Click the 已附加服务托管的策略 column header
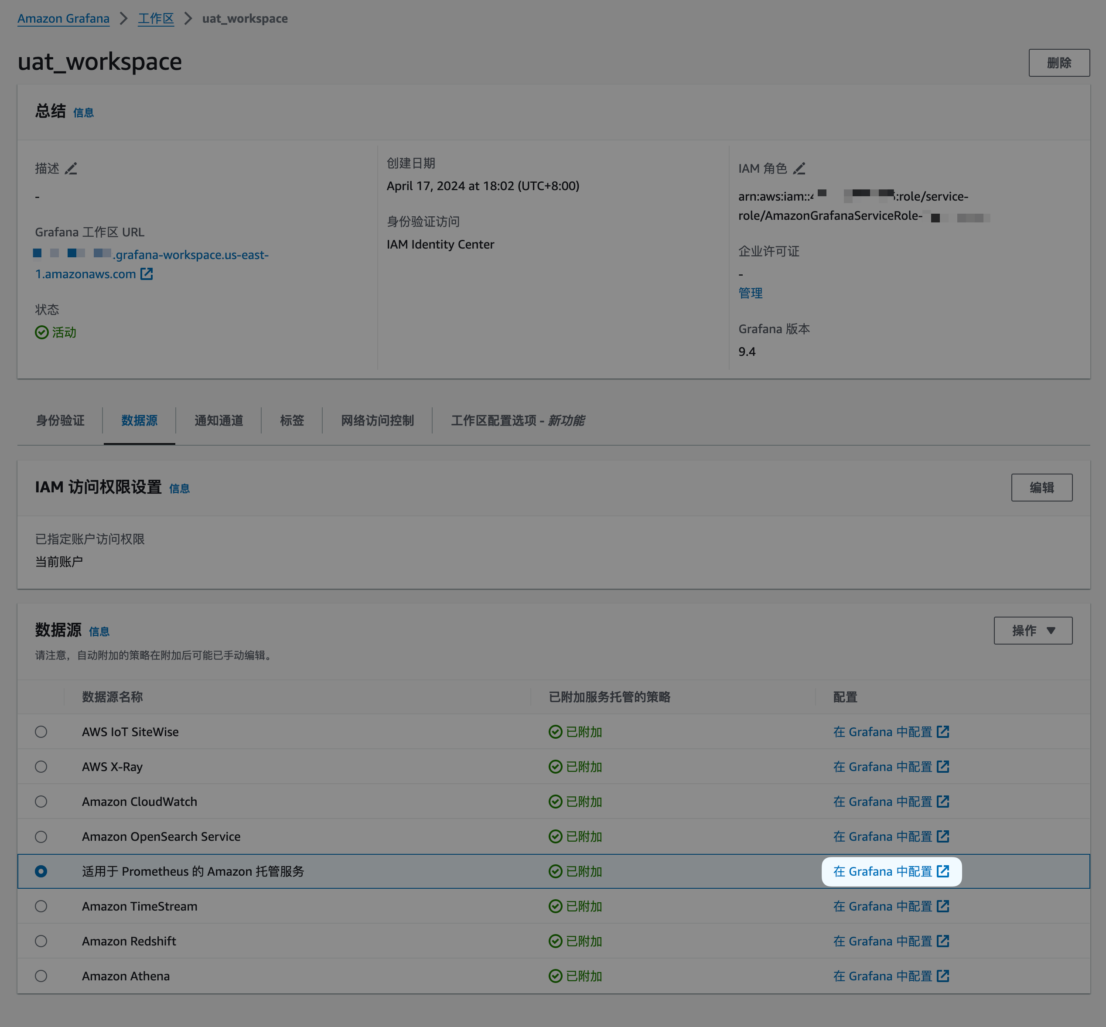Screen dimensions: 1106x1027 pyautogui.click(x=610, y=697)
